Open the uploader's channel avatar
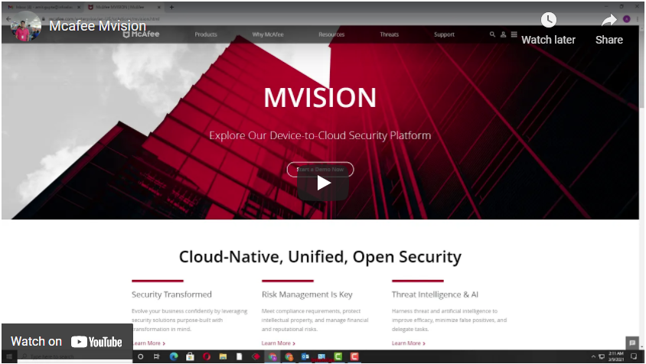This screenshot has width=646, height=364. pos(25,26)
